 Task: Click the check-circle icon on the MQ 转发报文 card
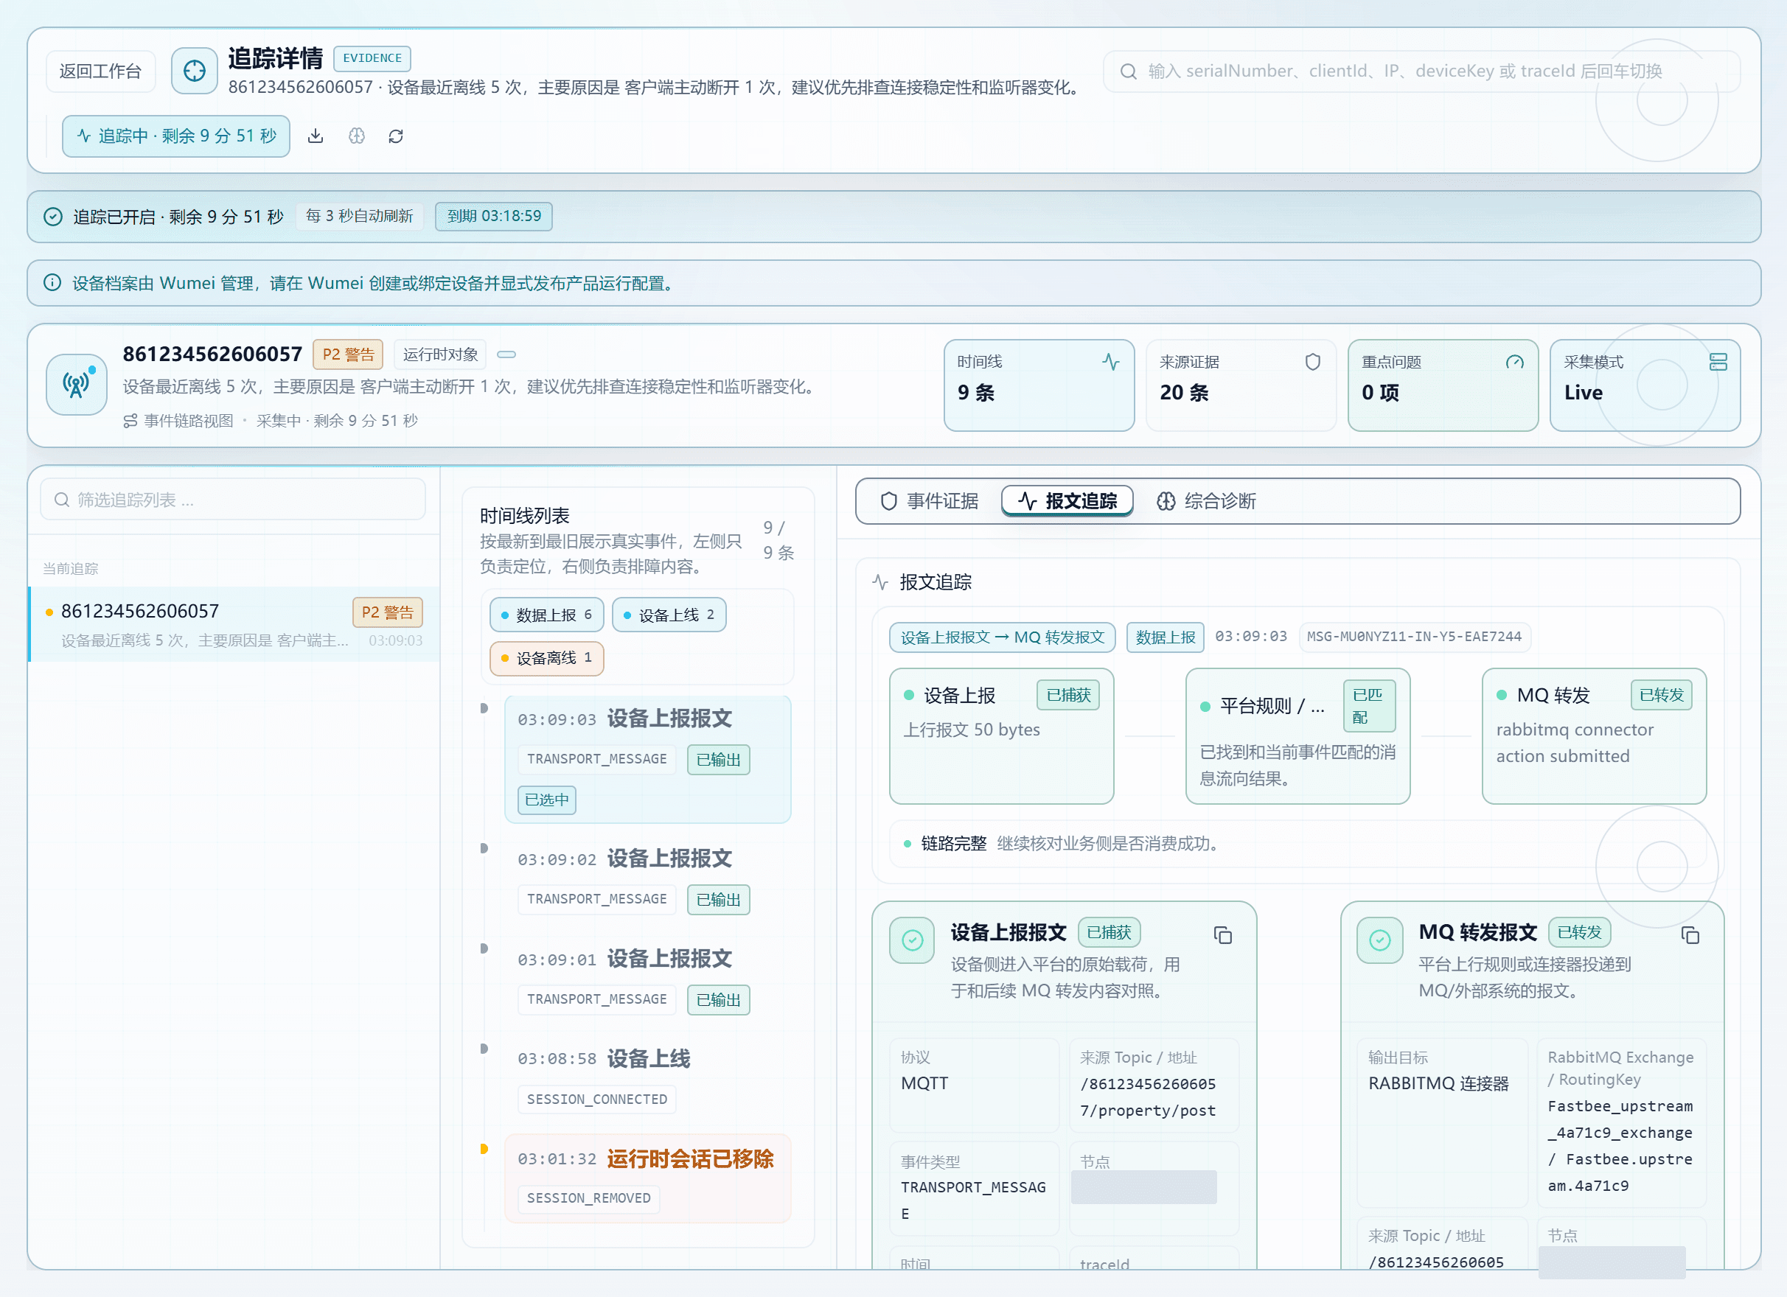pos(1381,940)
